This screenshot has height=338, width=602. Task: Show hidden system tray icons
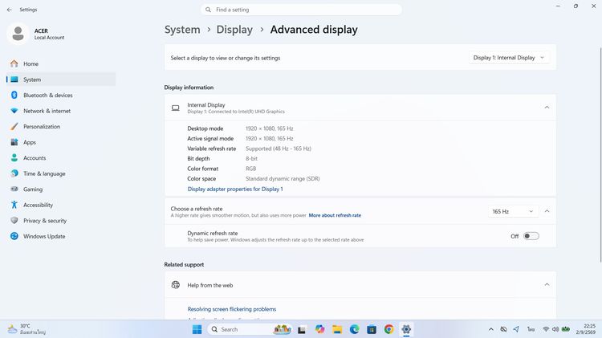(491, 329)
